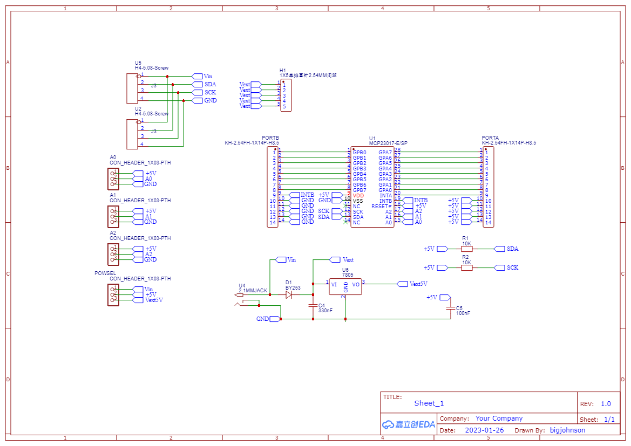The height and width of the screenshot is (446, 631).
Task: Click the VSS pin label on U1
Action: [x=358, y=201]
